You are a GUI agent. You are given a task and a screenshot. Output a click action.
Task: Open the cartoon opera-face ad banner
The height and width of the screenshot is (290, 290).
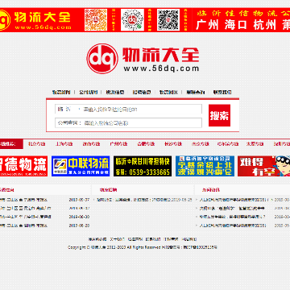pos(263,166)
